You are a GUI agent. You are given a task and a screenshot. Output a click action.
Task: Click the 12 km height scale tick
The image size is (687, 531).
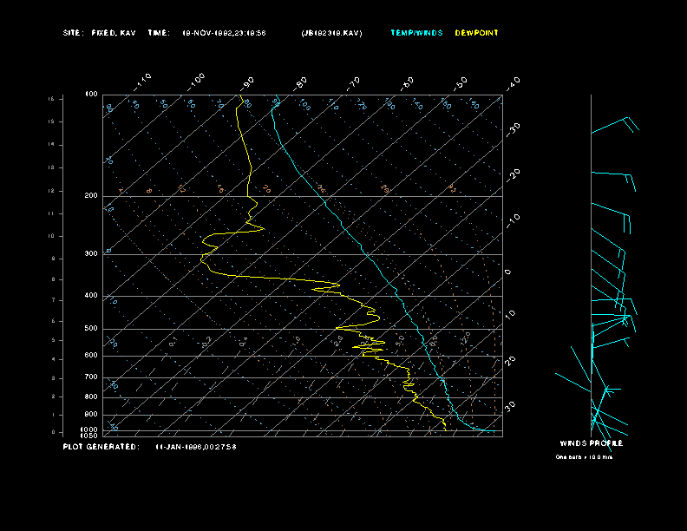point(52,191)
